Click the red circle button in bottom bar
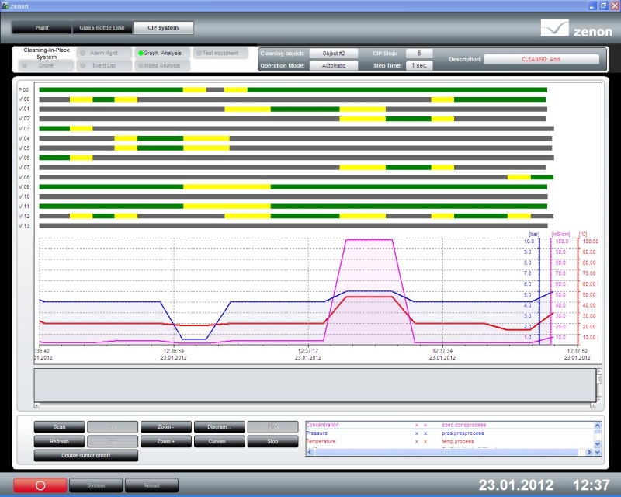The width and height of the screenshot is (621, 497). [x=40, y=485]
